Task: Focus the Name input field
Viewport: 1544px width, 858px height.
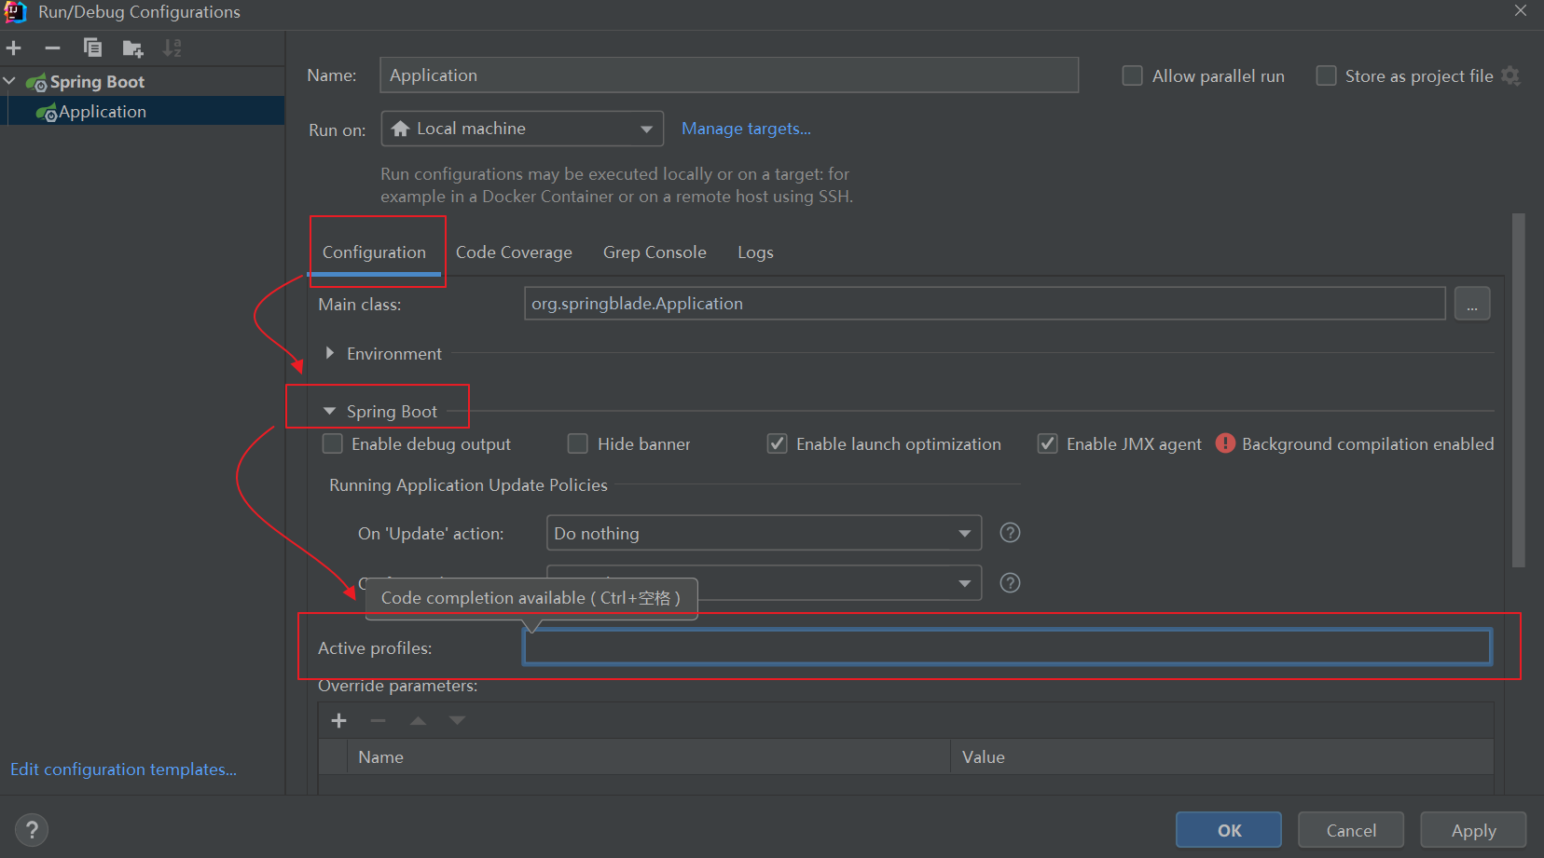Action: (x=729, y=75)
